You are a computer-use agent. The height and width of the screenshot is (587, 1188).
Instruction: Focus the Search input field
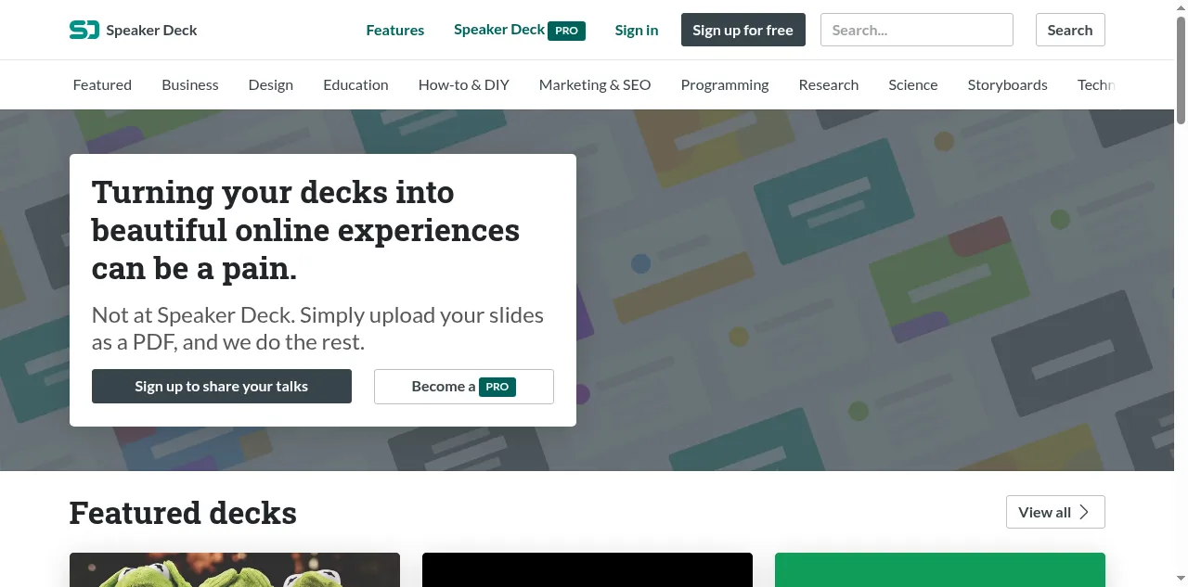(x=916, y=30)
